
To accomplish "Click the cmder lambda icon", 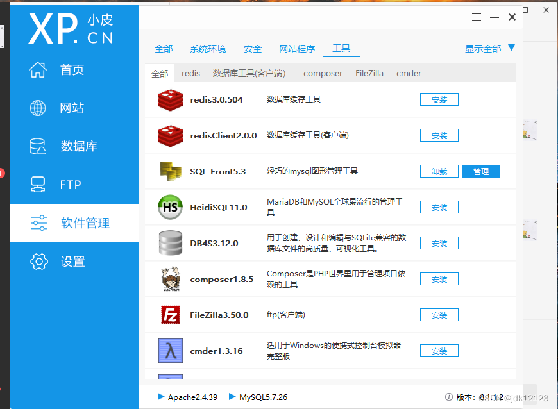I will pos(171,351).
